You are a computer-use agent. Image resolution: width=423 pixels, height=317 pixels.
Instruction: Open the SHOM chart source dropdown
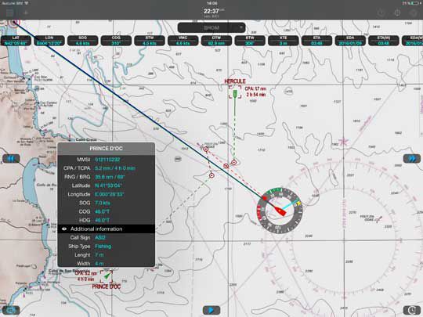pos(211,27)
